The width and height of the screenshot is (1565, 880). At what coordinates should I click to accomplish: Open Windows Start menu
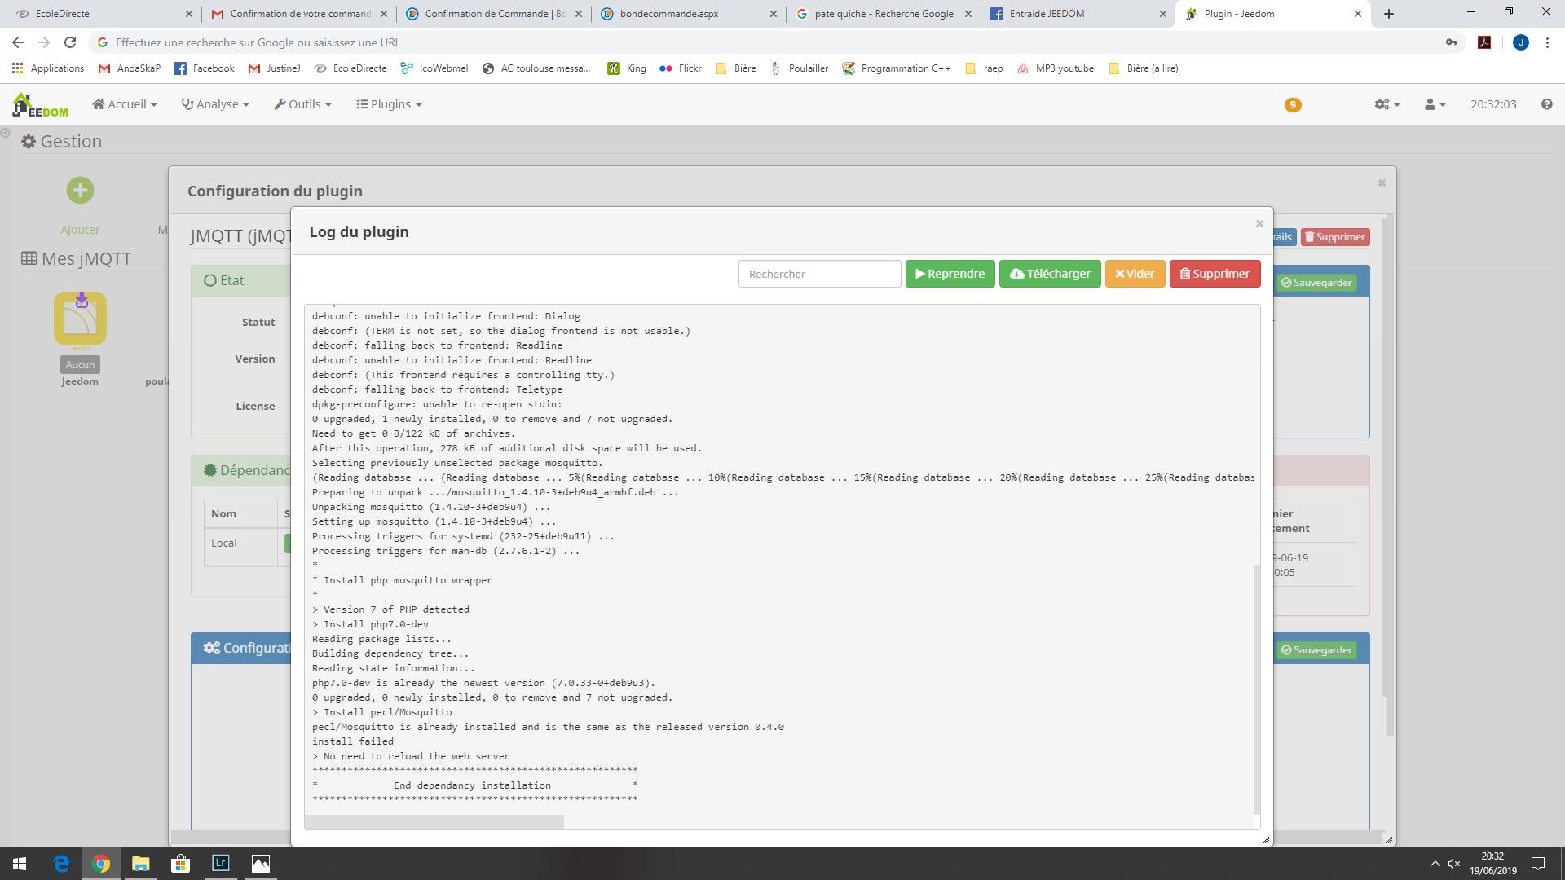point(20,864)
